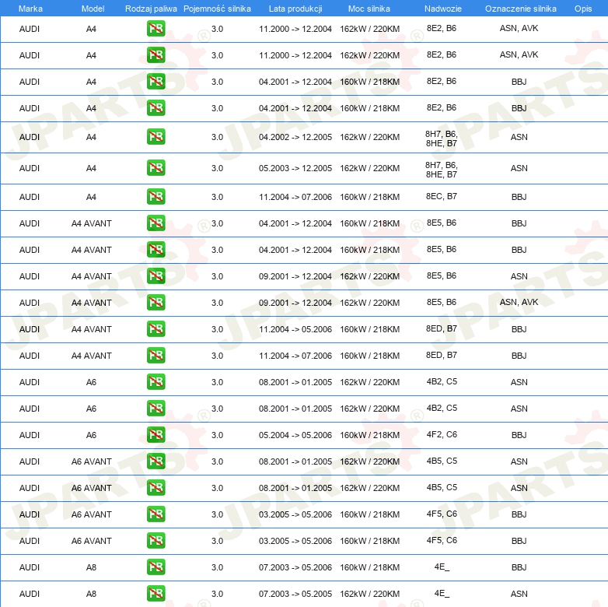Click the fuel icon in the A8 ASN row

[155, 594]
